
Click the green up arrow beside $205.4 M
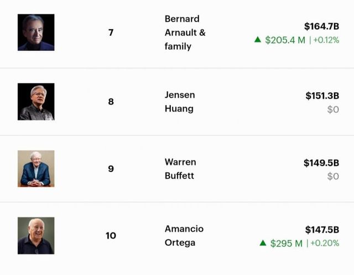click(257, 40)
